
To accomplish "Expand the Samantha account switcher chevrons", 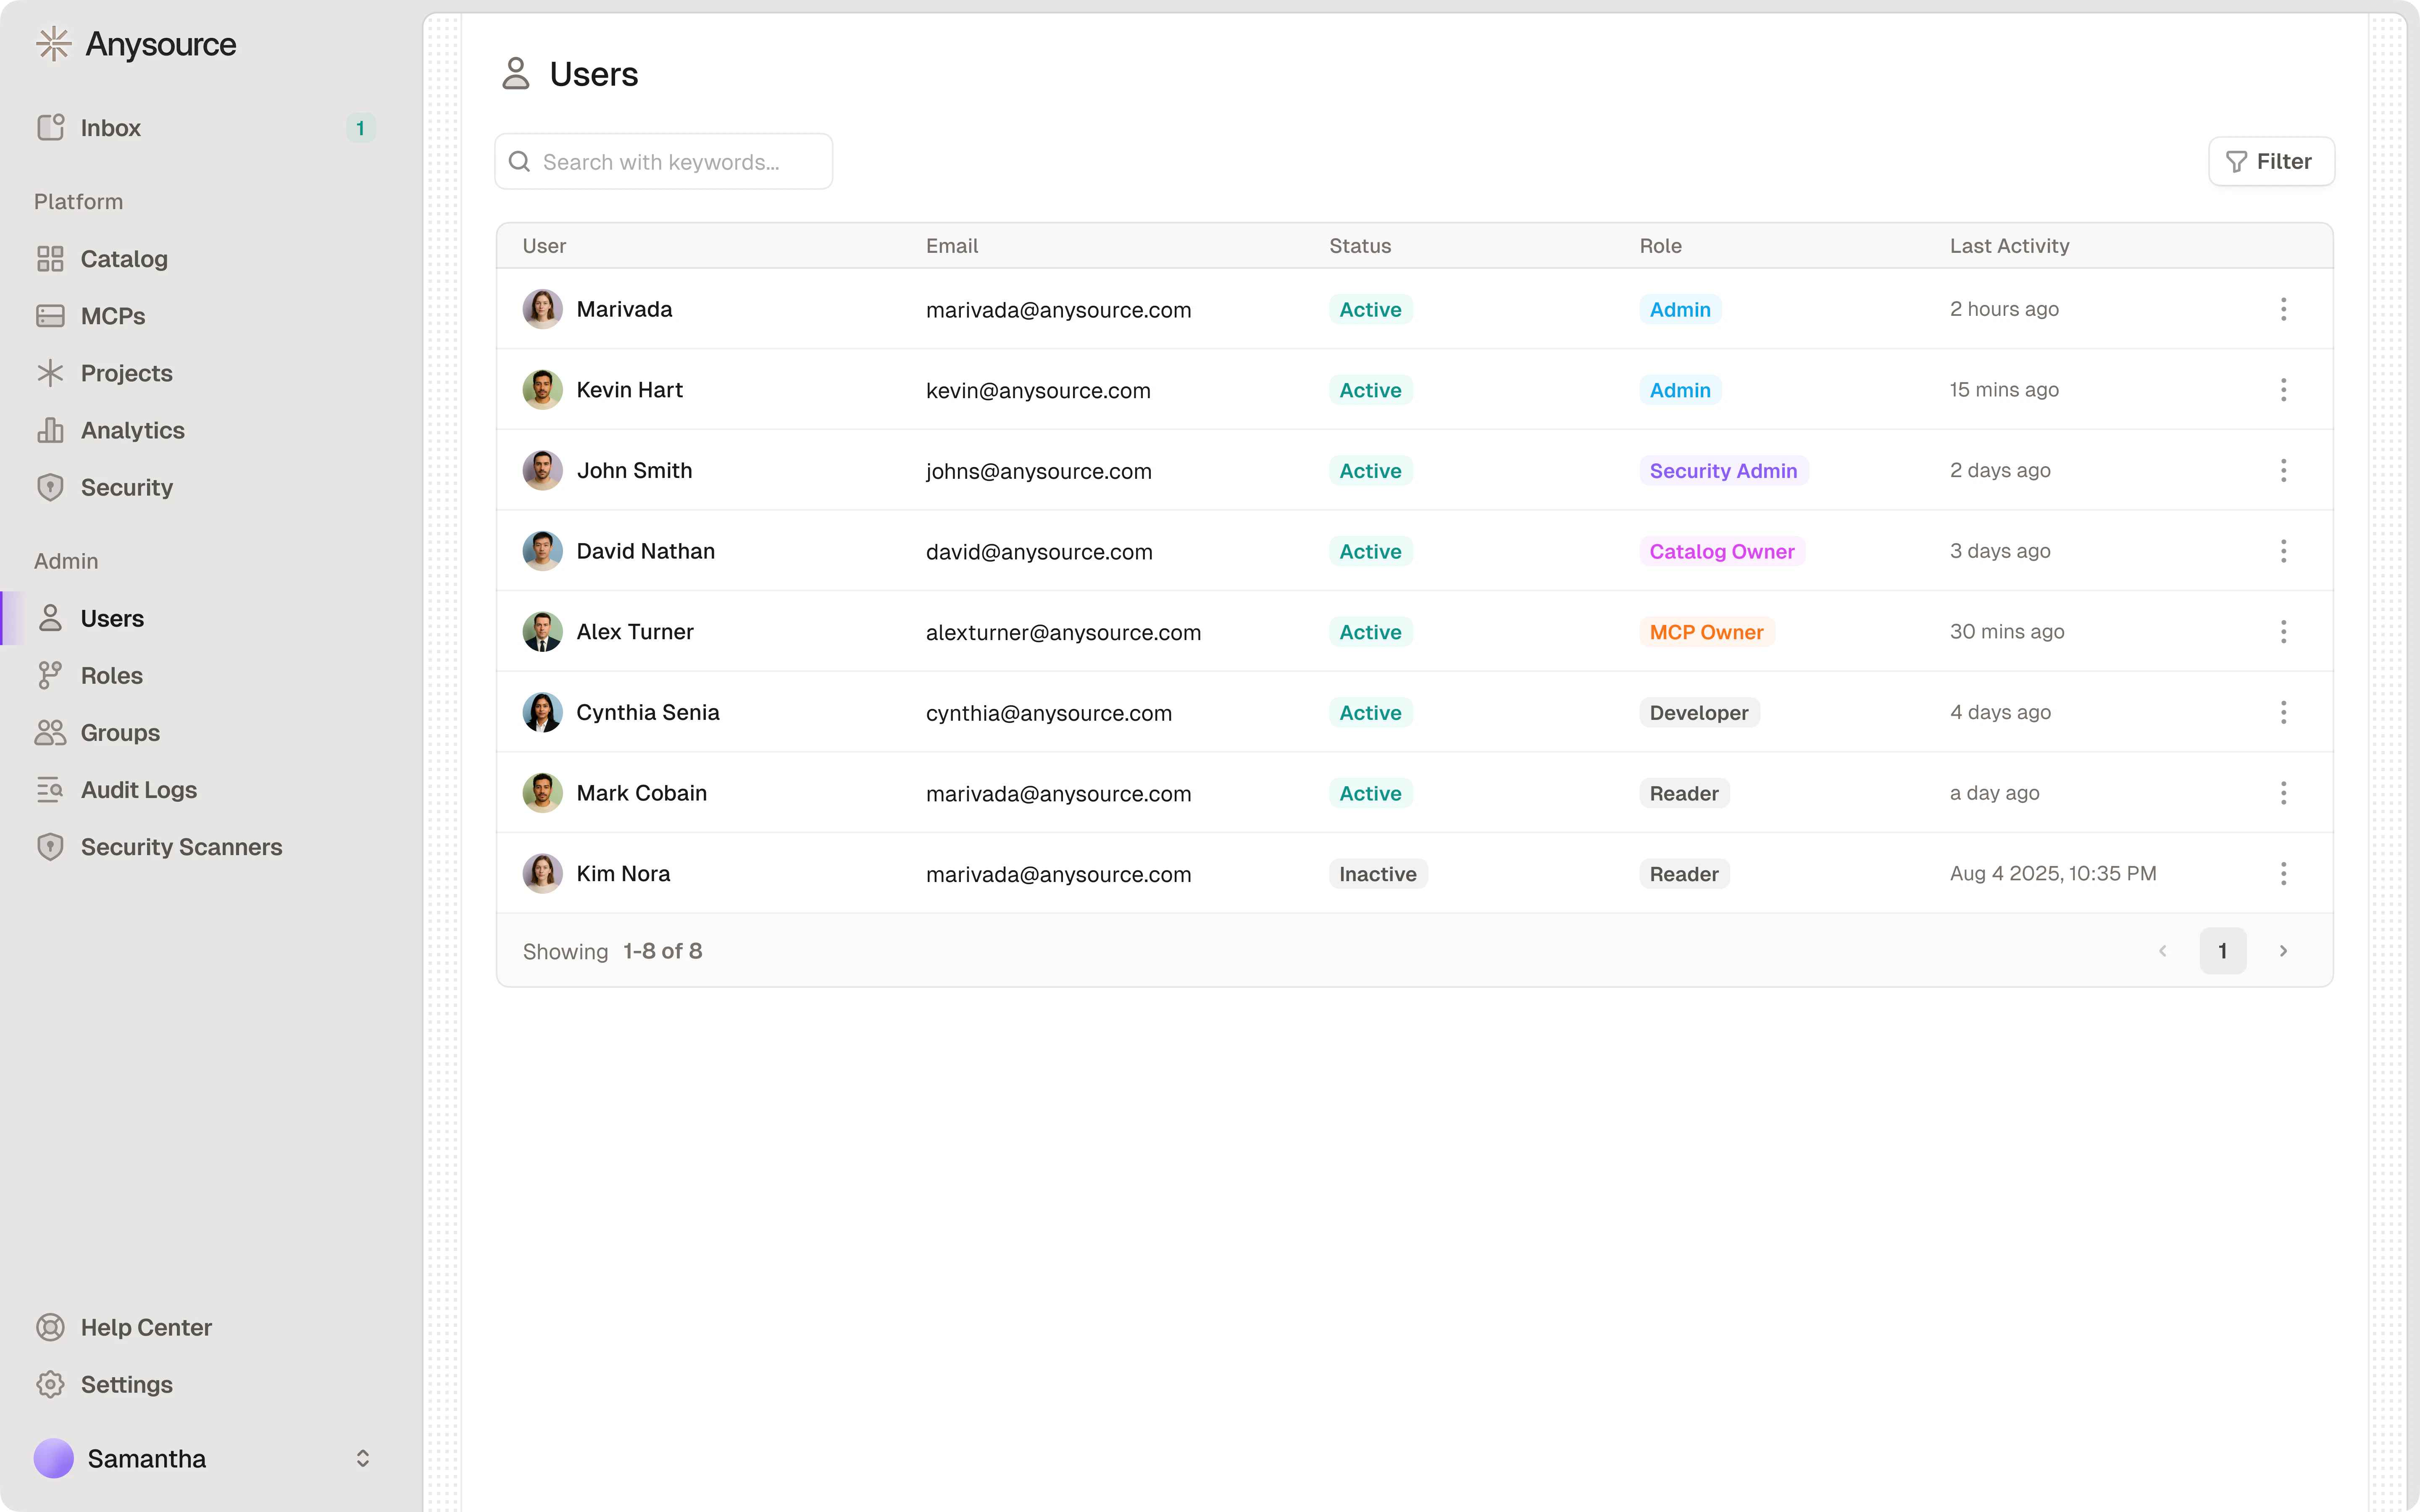I will (363, 1458).
